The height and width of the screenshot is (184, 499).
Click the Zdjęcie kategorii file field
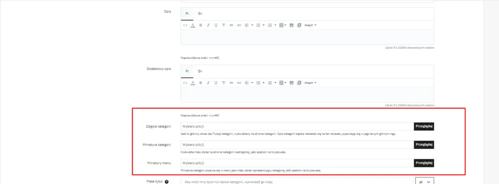point(297,126)
